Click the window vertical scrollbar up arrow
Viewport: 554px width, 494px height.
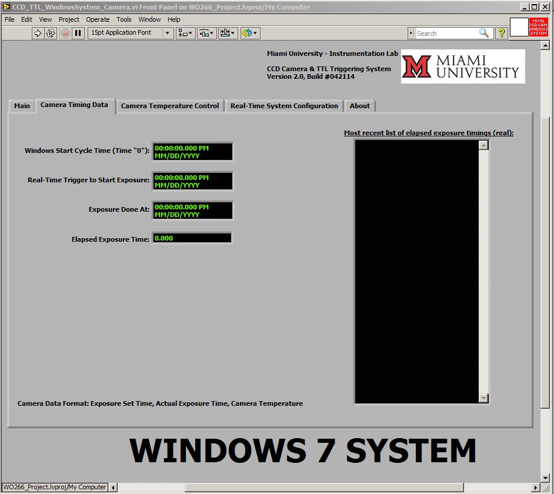(545, 45)
